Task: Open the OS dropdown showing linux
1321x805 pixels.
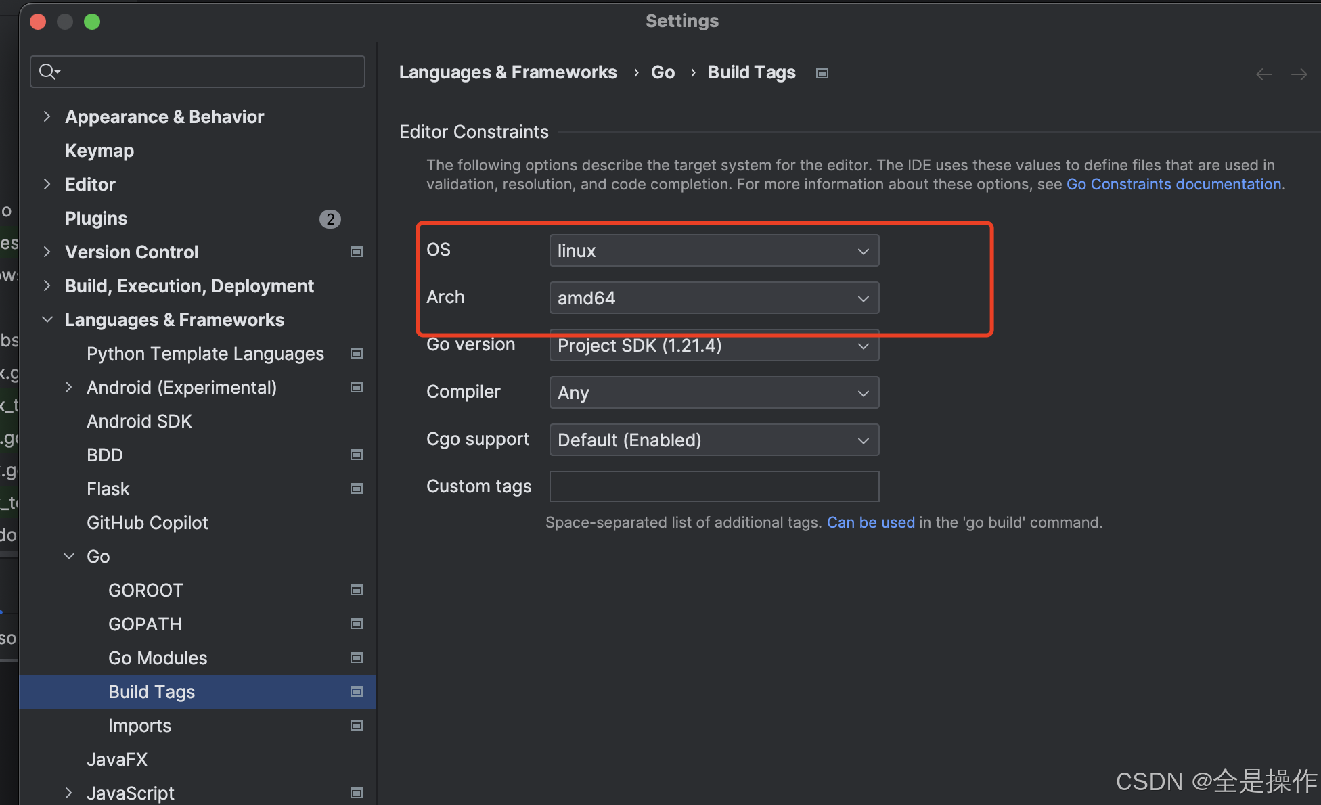Action: 713,251
